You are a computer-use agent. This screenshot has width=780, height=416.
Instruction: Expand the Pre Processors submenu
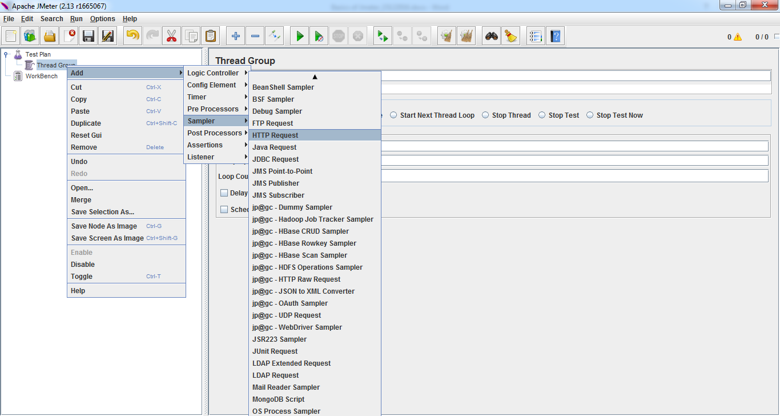point(217,109)
